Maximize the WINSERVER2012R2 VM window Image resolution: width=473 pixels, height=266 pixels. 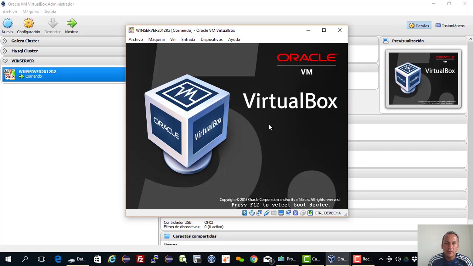(x=324, y=30)
